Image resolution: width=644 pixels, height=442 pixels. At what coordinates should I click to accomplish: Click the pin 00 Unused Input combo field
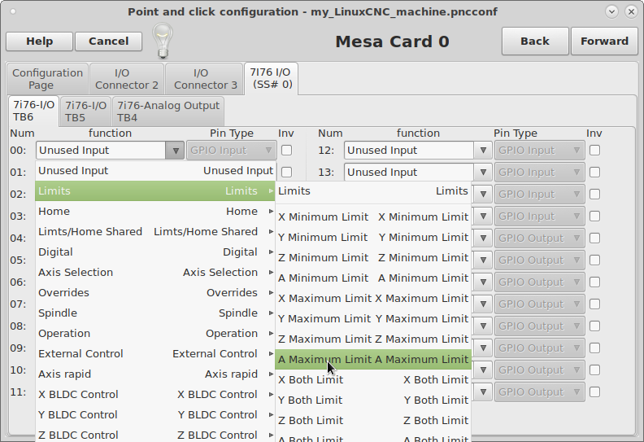101,151
